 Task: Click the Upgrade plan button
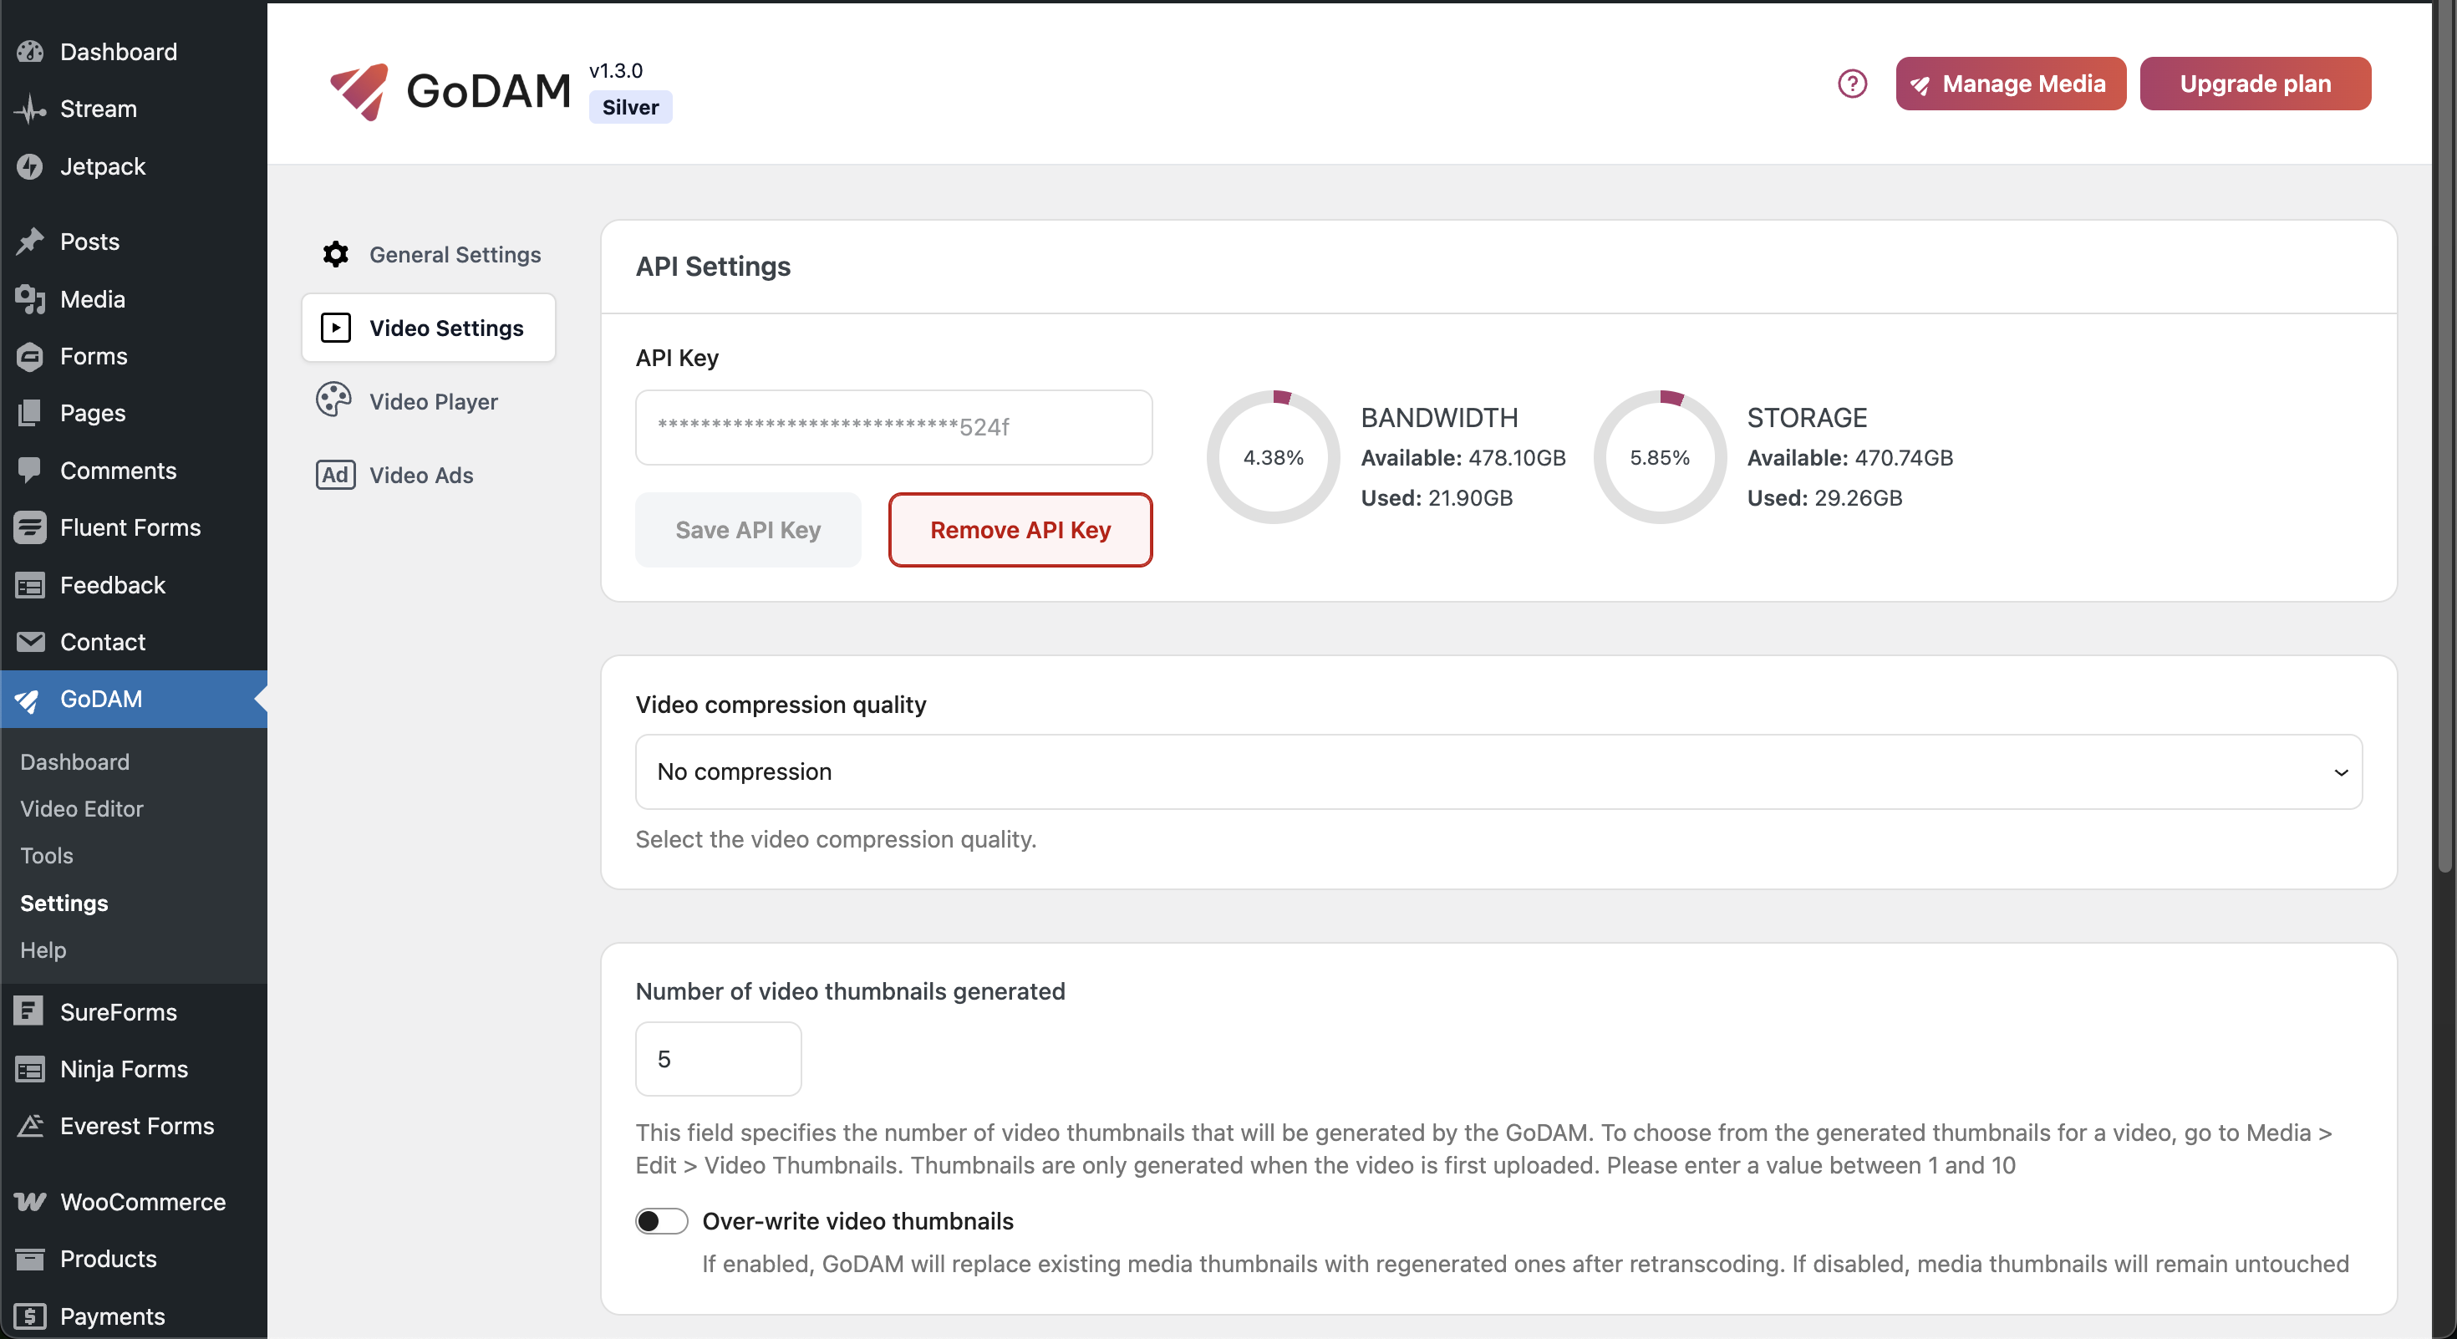point(2255,84)
